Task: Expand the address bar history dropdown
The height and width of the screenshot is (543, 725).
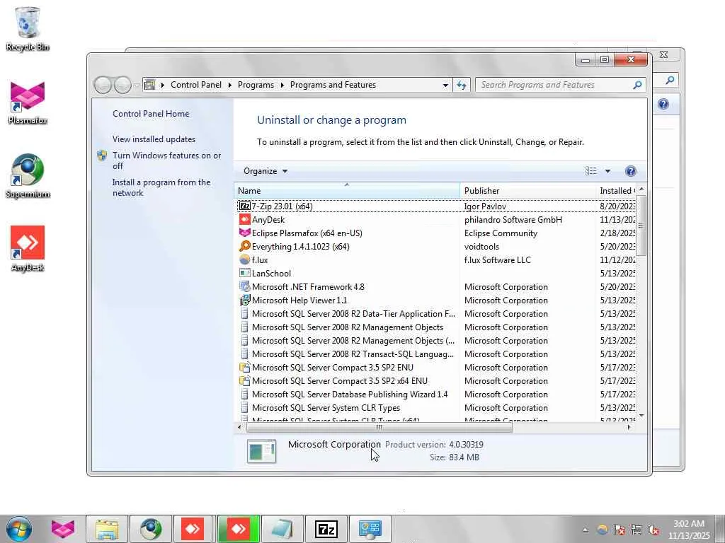Action: 445,85
